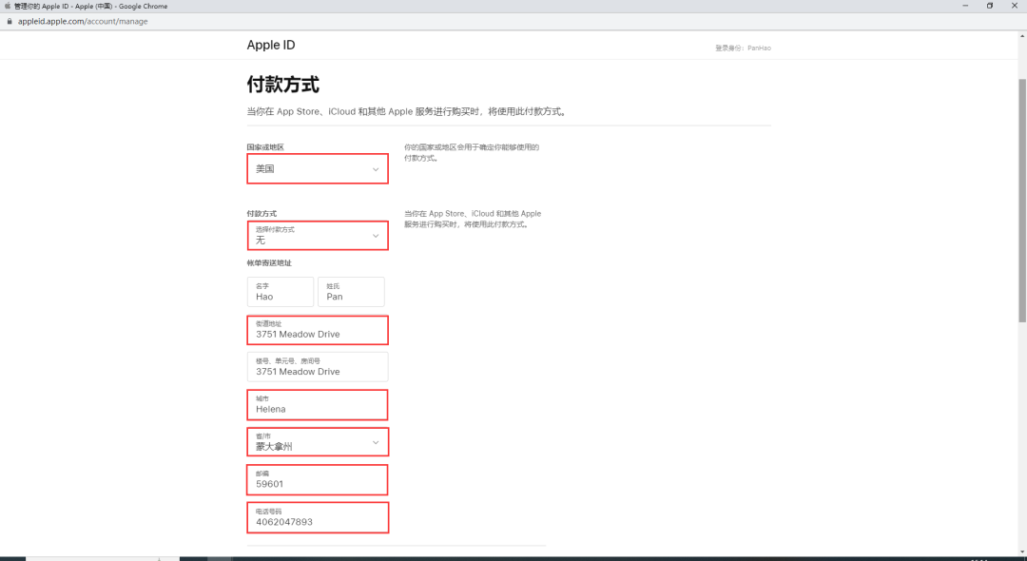Click the vertical page scrollbar thumb
The image size is (1027, 561).
(1022, 200)
